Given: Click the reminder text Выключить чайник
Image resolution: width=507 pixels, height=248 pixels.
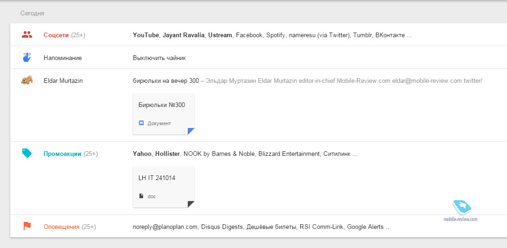Looking at the screenshot, I should pos(159,58).
